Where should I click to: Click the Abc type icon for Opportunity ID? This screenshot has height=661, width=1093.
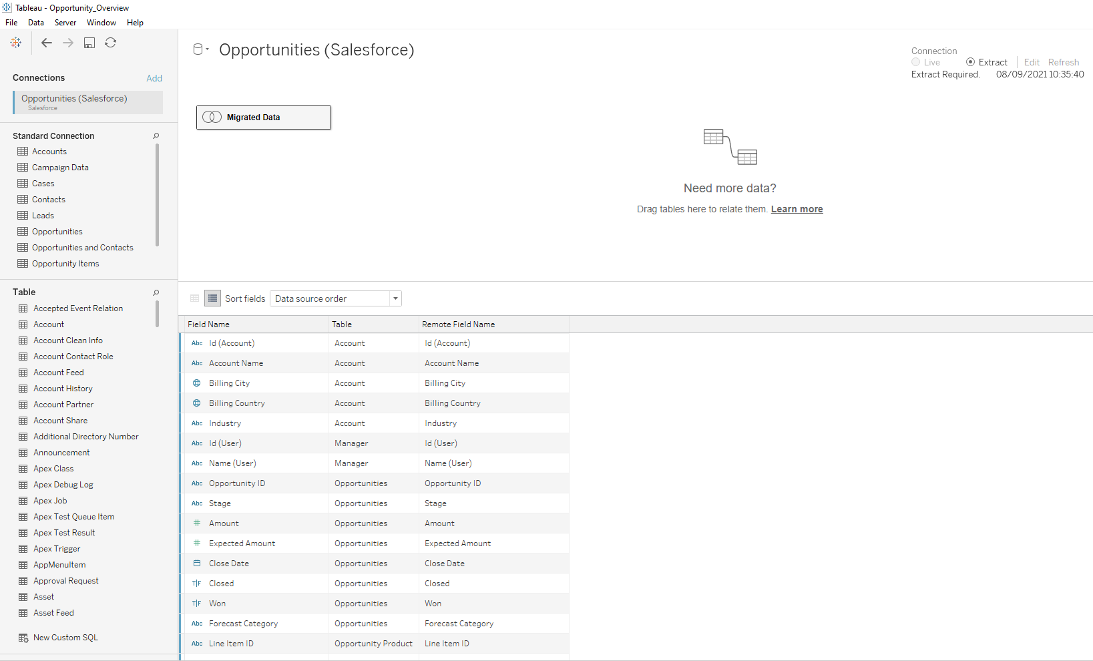pos(197,483)
